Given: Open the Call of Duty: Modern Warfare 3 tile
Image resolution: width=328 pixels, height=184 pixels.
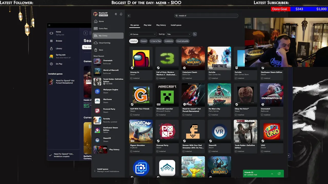Looking at the screenshot, I should pyautogui.click(x=167, y=63).
